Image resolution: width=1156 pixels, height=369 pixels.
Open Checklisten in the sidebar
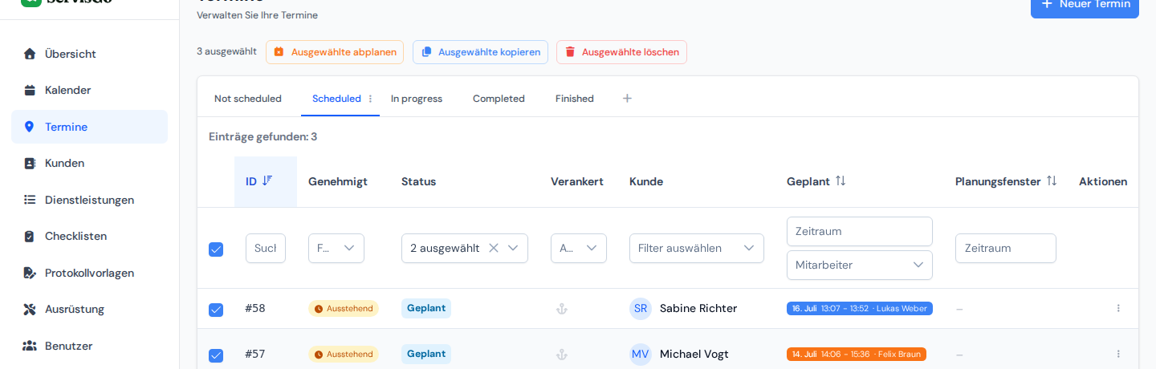(89, 236)
